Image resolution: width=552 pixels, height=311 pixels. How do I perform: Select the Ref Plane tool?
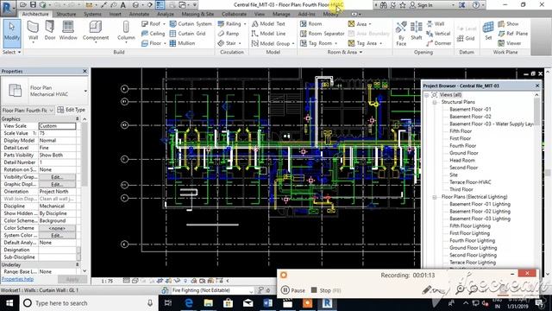[512, 34]
